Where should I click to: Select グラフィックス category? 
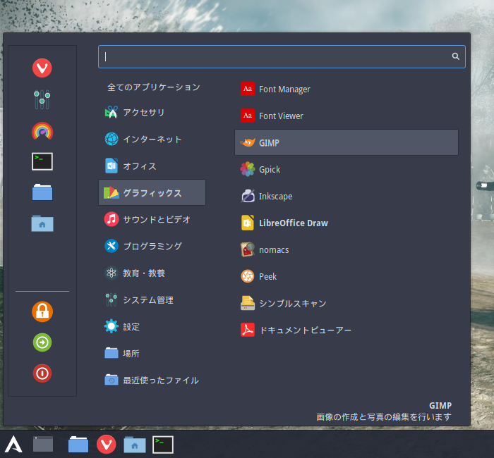[152, 192]
